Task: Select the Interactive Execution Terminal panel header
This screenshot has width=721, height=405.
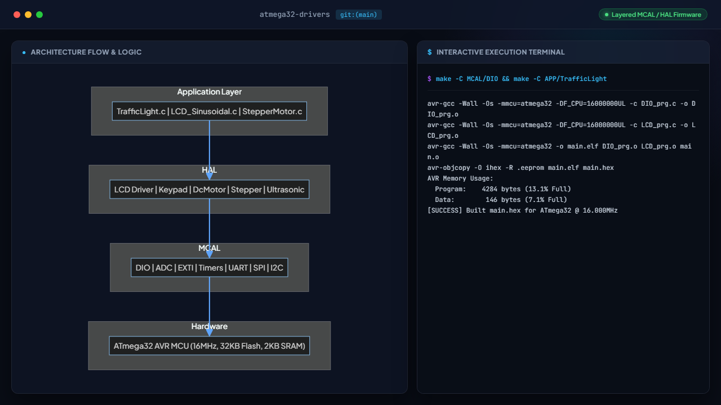Action: pos(563,52)
